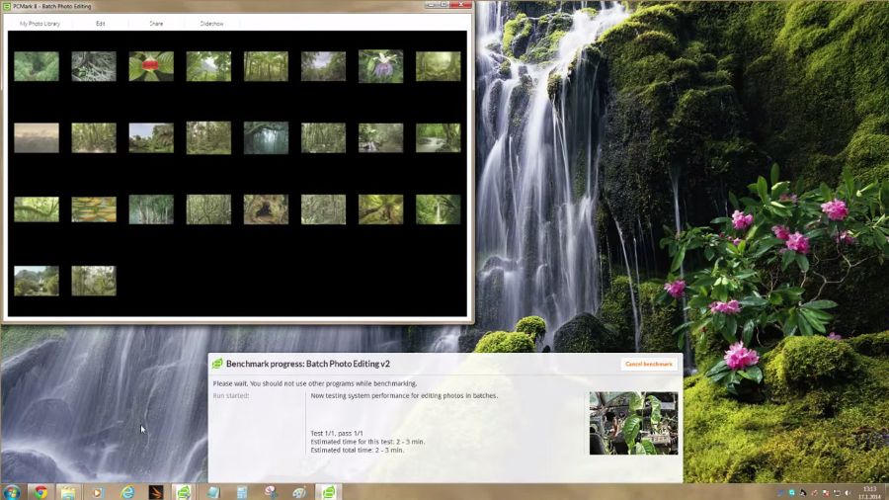Click the PCMark 8 window title bar icon
The image size is (889, 500).
point(6,6)
